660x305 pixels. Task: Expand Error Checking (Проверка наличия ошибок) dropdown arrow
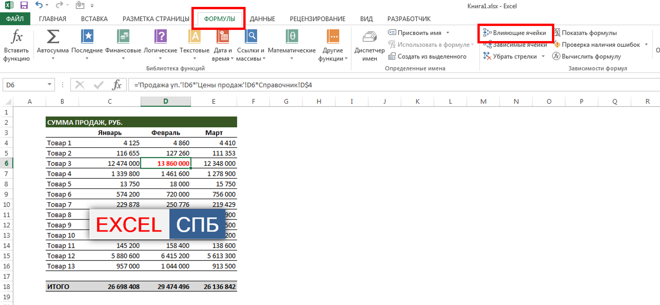pyautogui.click(x=646, y=45)
